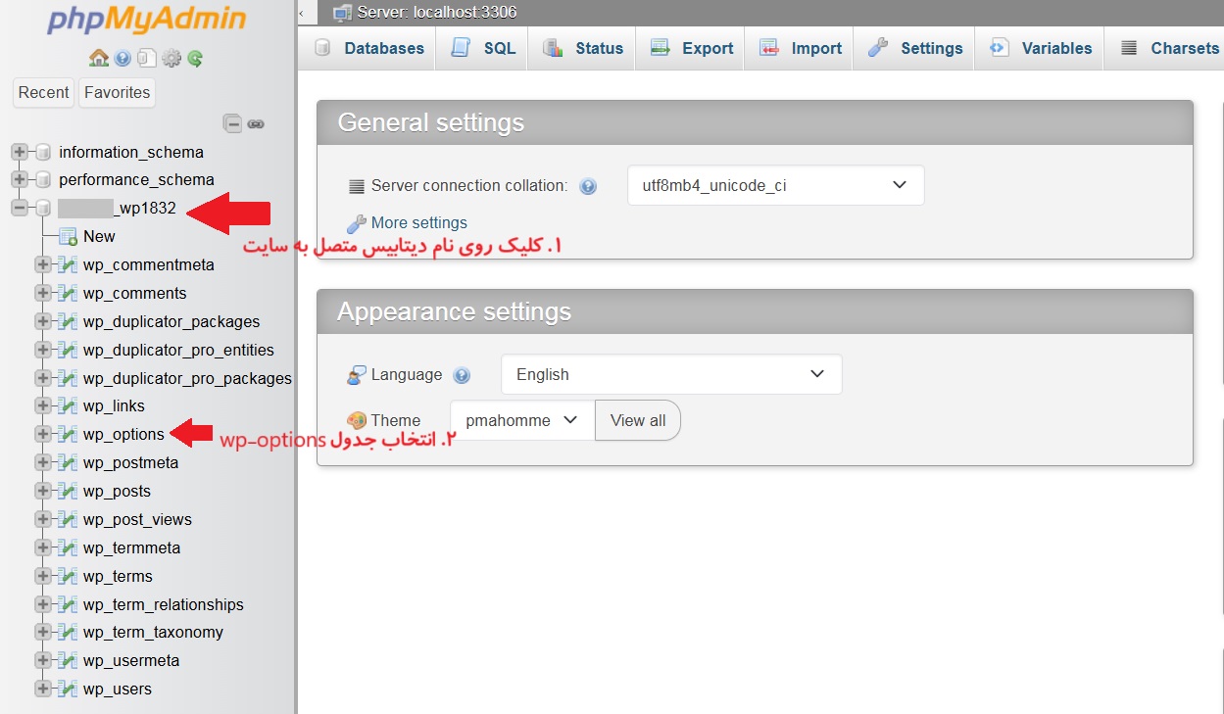Expand the information_schema database node
1224x714 pixels.
click(x=19, y=152)
